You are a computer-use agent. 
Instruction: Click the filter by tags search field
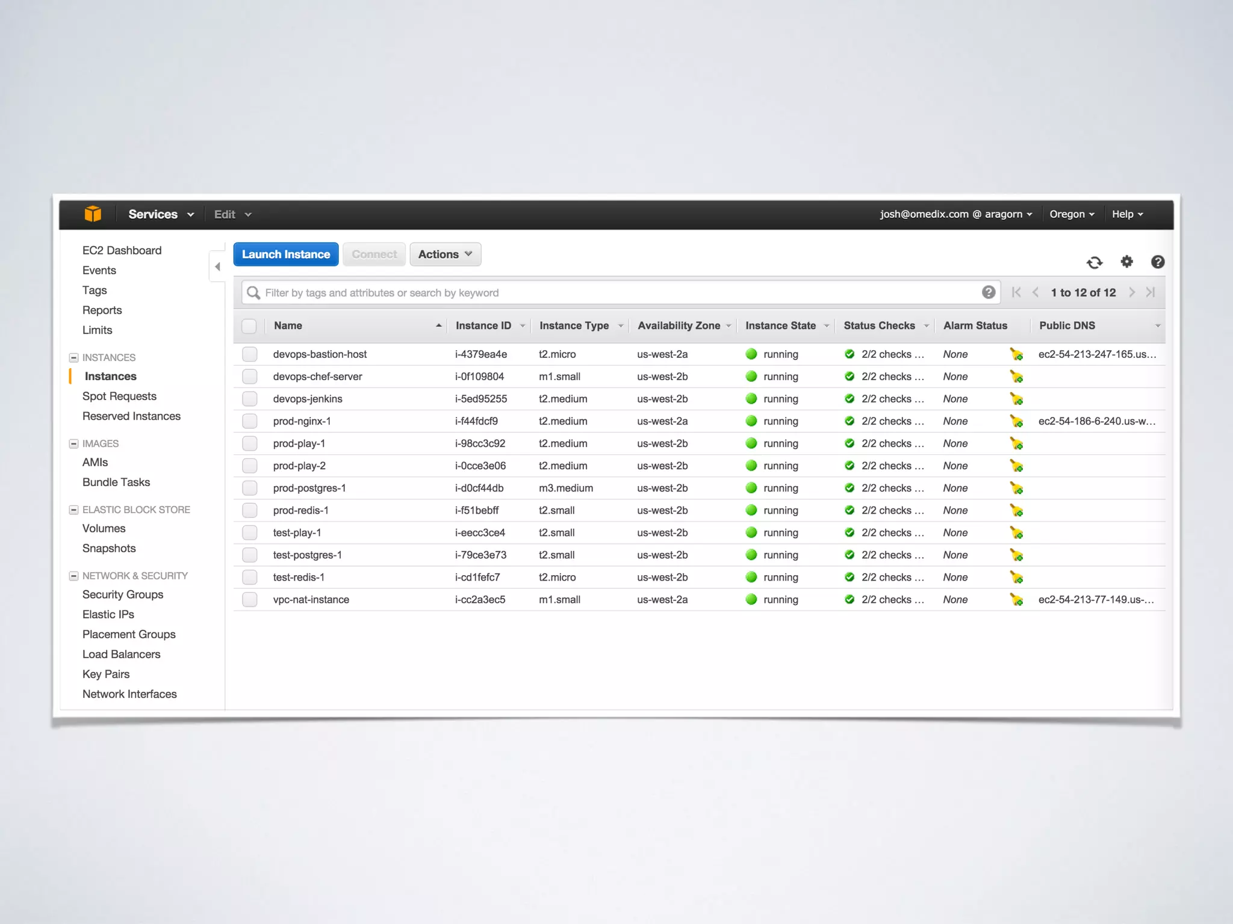click(x=614, y=292)
